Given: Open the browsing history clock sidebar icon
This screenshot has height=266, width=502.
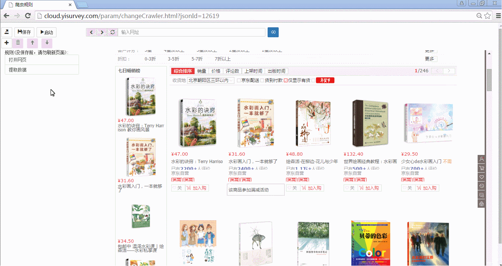Looking at the screenshot, I should tap(481, 186).
